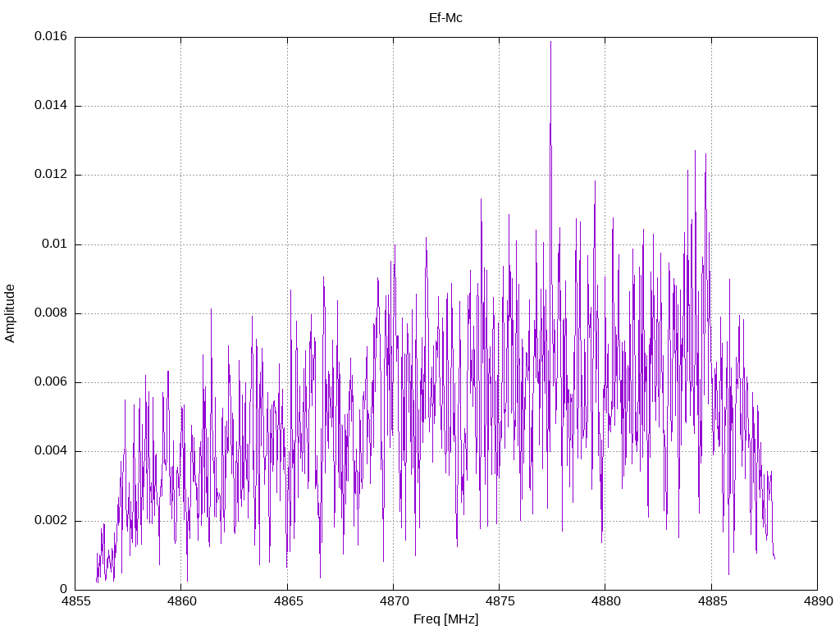Click the 0.006 y-axis tick label
This screenshot has width=840, height=630.
51,382
